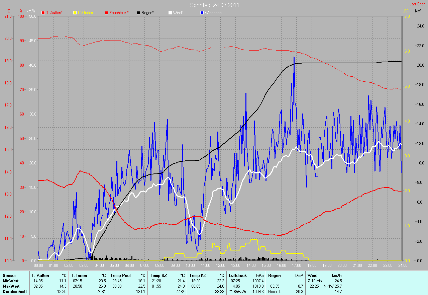Screen dimensions: 428x295
Task: Click the 'Gesamt:' rain total label
Action: coord(275,292)
